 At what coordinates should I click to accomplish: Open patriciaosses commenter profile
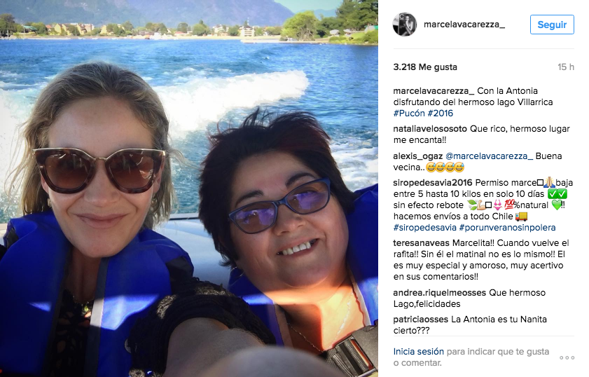[x=421, y=320]
